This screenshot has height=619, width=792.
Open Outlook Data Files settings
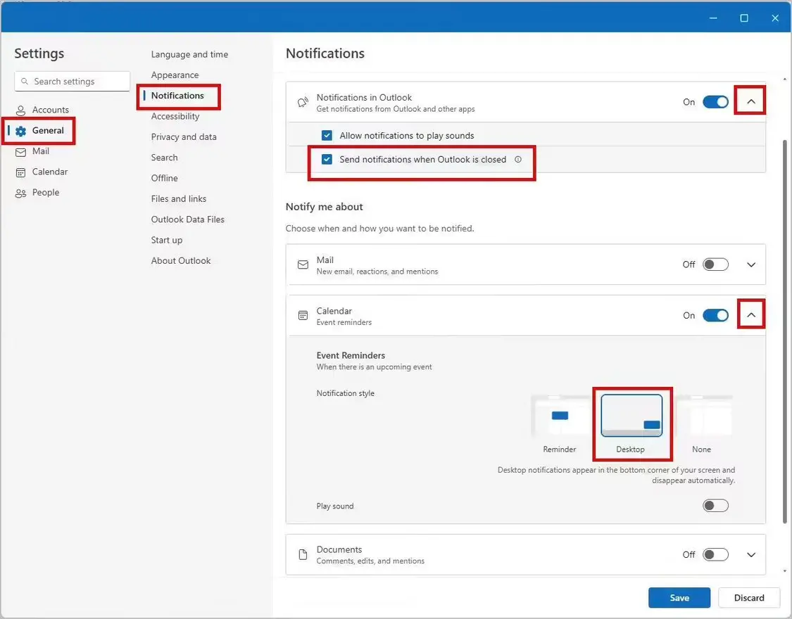tap(188, 220)
